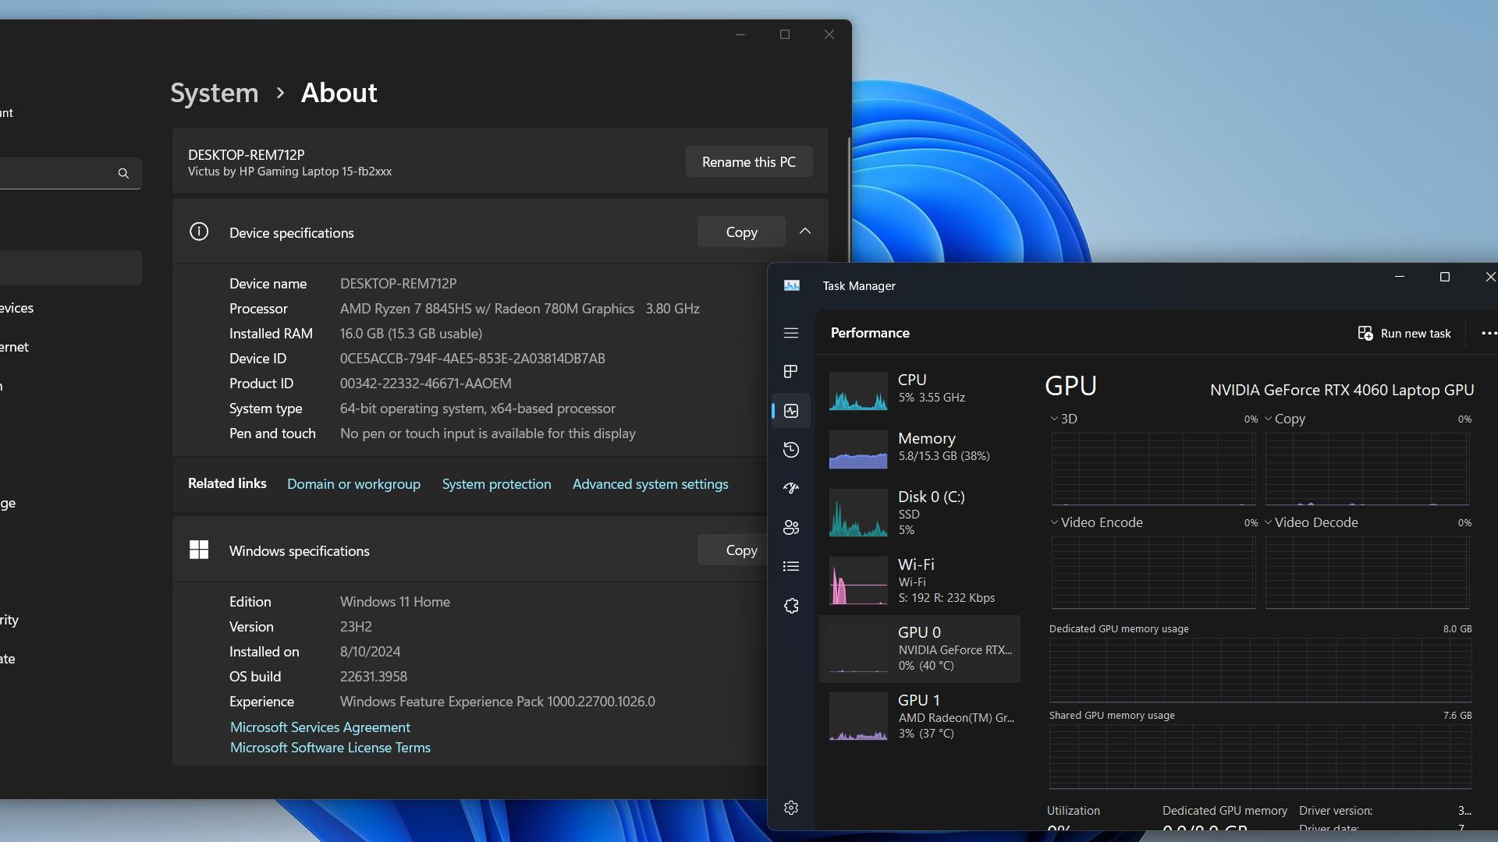Minimize the Settings window
This screenshot has width=1498, height=842.
pos(740,34)
